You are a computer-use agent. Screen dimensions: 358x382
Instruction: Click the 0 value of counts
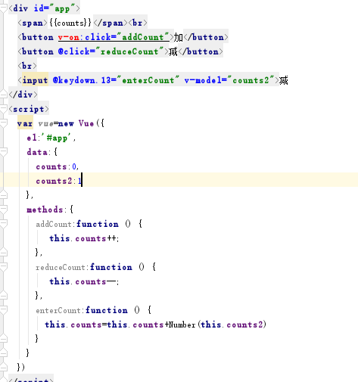coord(74,166)
